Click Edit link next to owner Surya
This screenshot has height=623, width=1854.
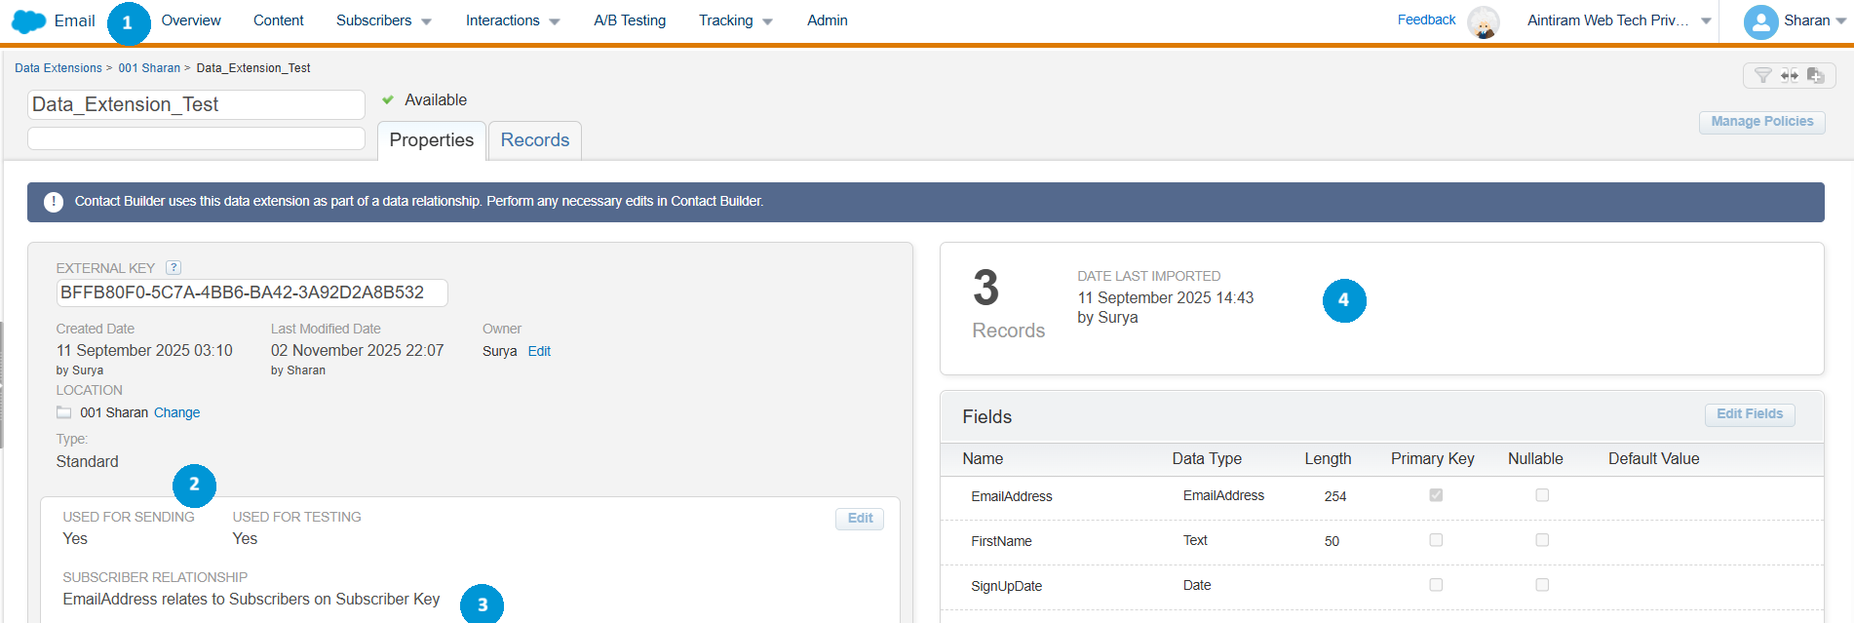click(x=539, y=351)
